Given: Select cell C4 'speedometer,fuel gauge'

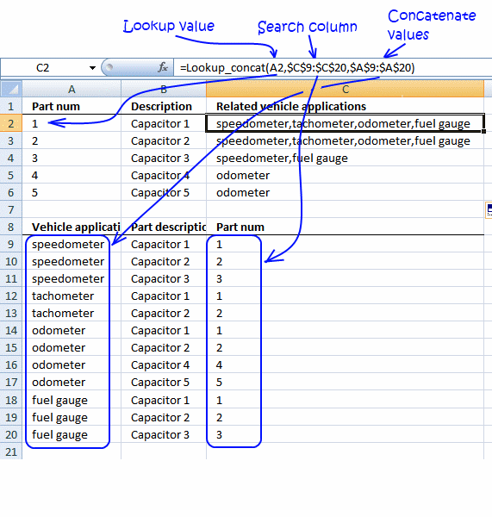Looking at the screenshot, I should tap(346, 158).
